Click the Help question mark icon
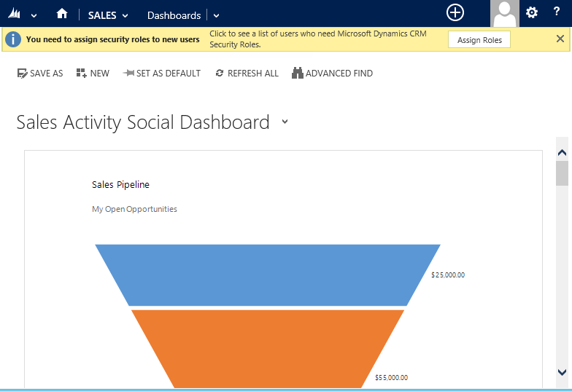 (556, 12)
